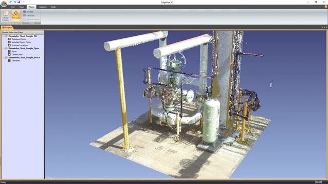Click the Model Selection Pane header
Viewport: 328px width, 184px height.
(23, 32)
